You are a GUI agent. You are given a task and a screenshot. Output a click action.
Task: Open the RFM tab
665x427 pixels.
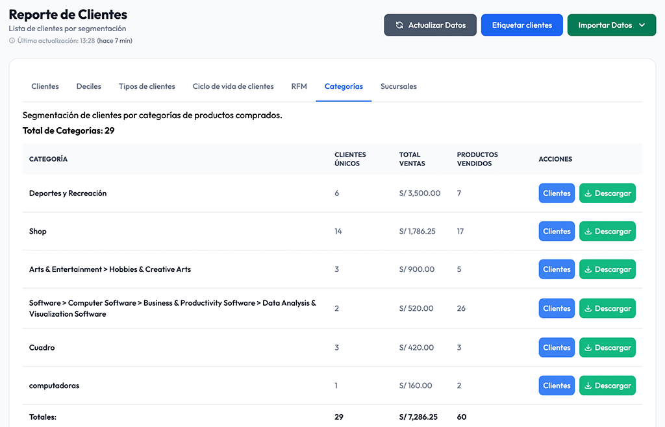[x=299, y=86]
